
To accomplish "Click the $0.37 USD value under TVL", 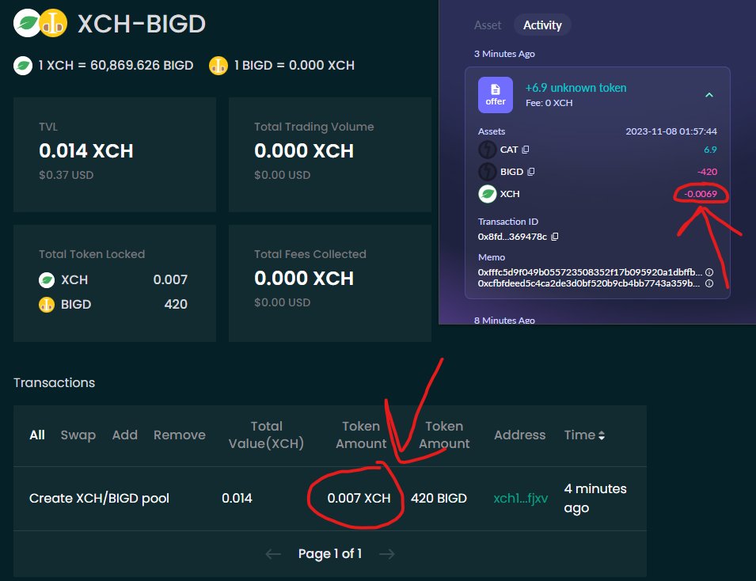I will [x=66, y=175].
